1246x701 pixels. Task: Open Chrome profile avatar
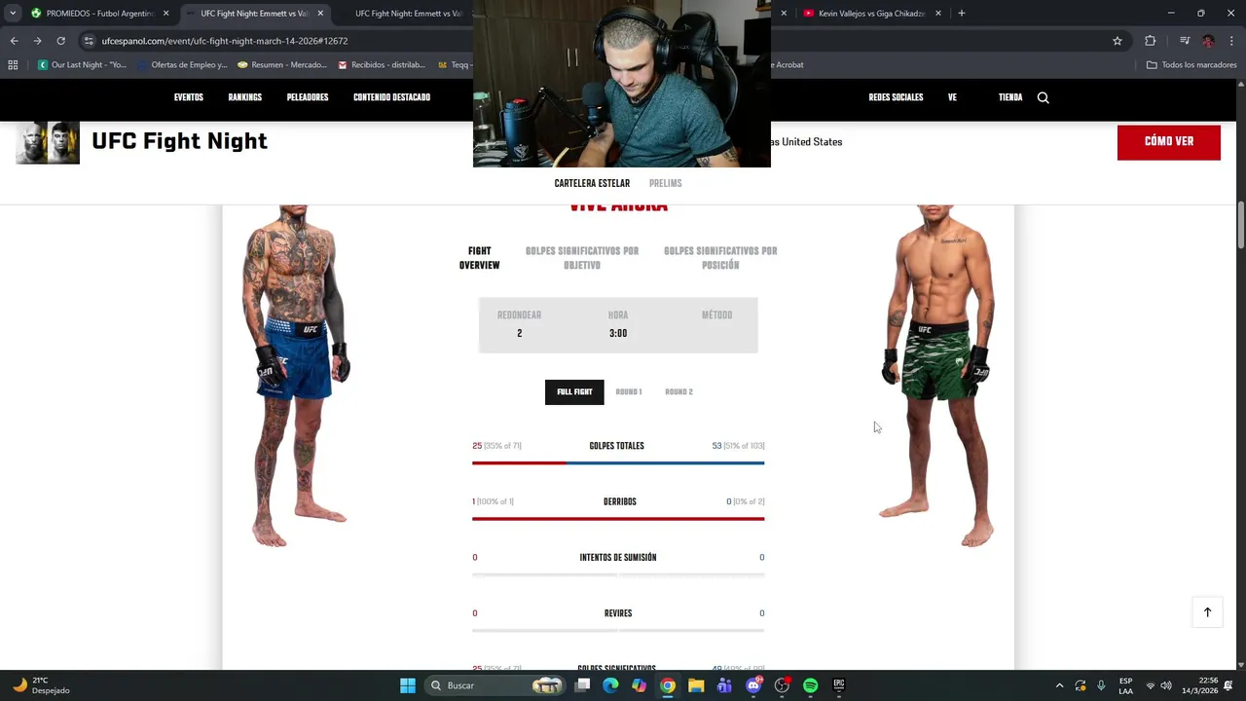(x=1208, y=41)
